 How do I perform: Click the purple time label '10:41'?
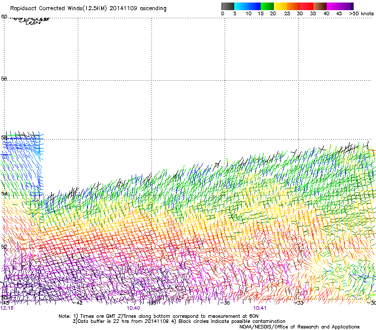pyautogui.click(x=260, y=308)
